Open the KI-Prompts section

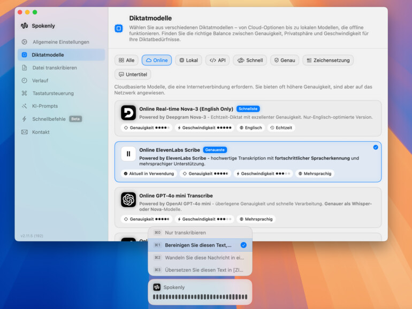61,106
